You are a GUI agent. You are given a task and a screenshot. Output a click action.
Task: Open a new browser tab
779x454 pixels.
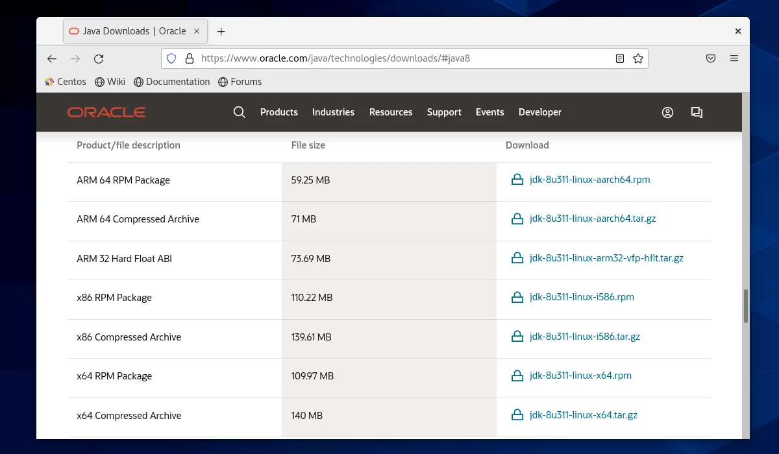coord(221,31)
